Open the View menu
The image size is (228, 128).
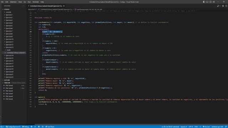click(x=20, y=2)
